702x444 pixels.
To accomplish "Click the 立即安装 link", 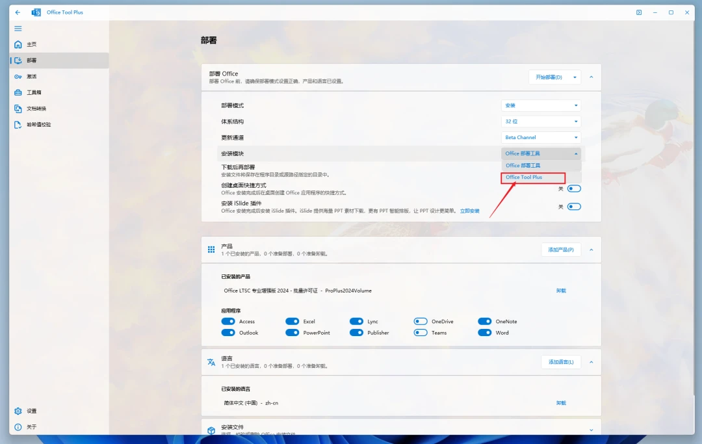I will (470, 211).
